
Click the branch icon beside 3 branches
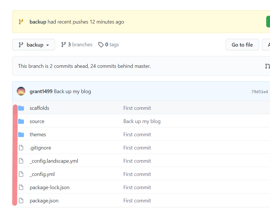pyautogui.click(x=64, y=45)
